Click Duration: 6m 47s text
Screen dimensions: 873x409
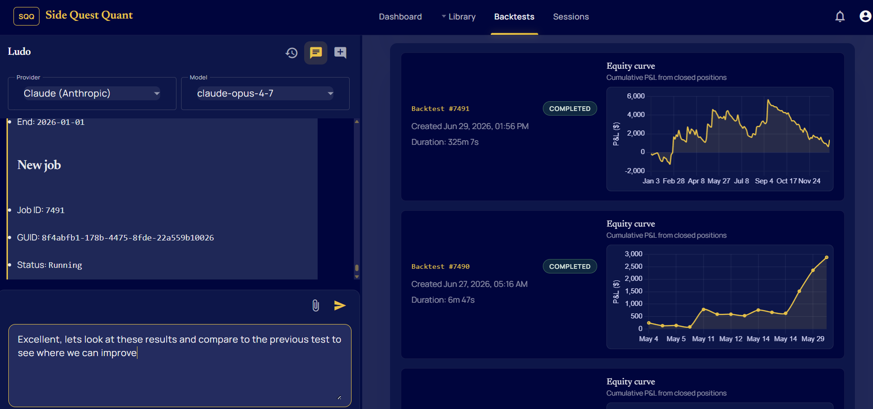pos(443,300)
